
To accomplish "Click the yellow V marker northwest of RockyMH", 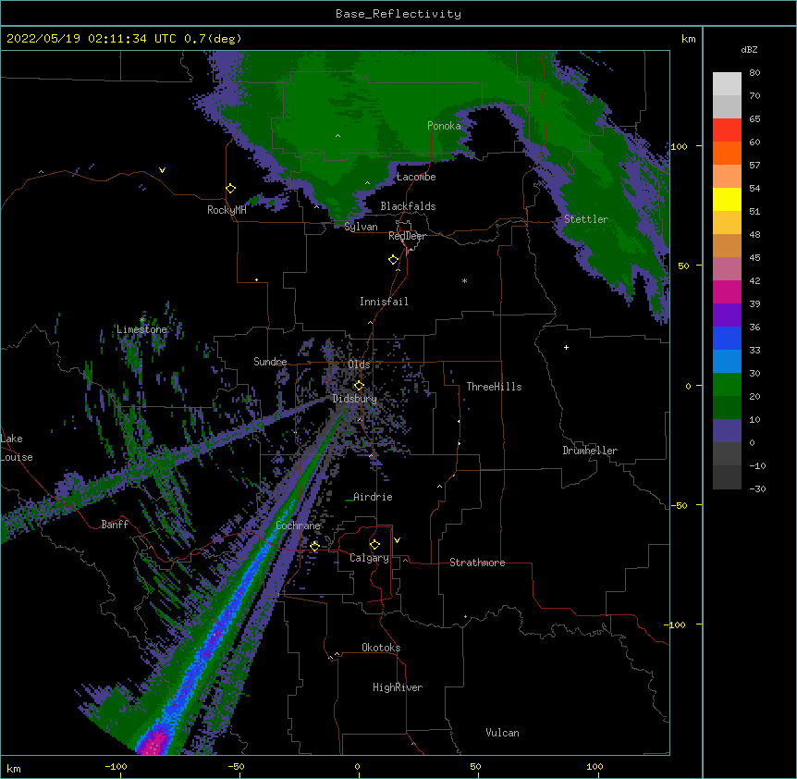I will [162, 170].
